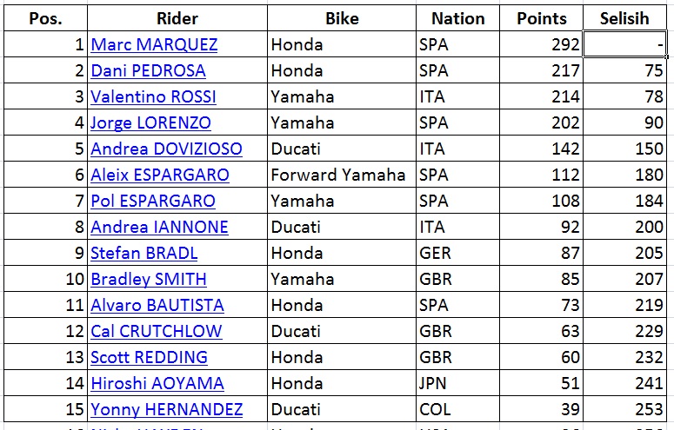Follow the Cal CRUTCHLOW link
Viewport: 674px width, 430px height.
click(x=157, y=332)
